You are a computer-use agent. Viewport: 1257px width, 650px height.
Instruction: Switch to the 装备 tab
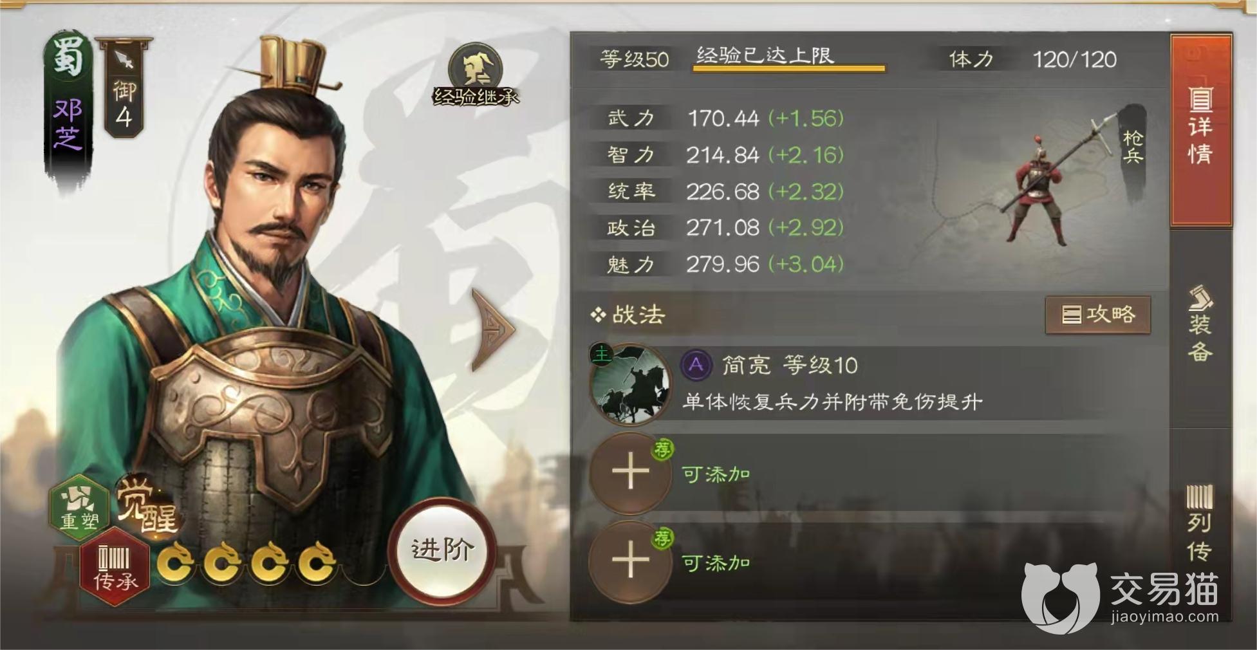[1201, 324]
